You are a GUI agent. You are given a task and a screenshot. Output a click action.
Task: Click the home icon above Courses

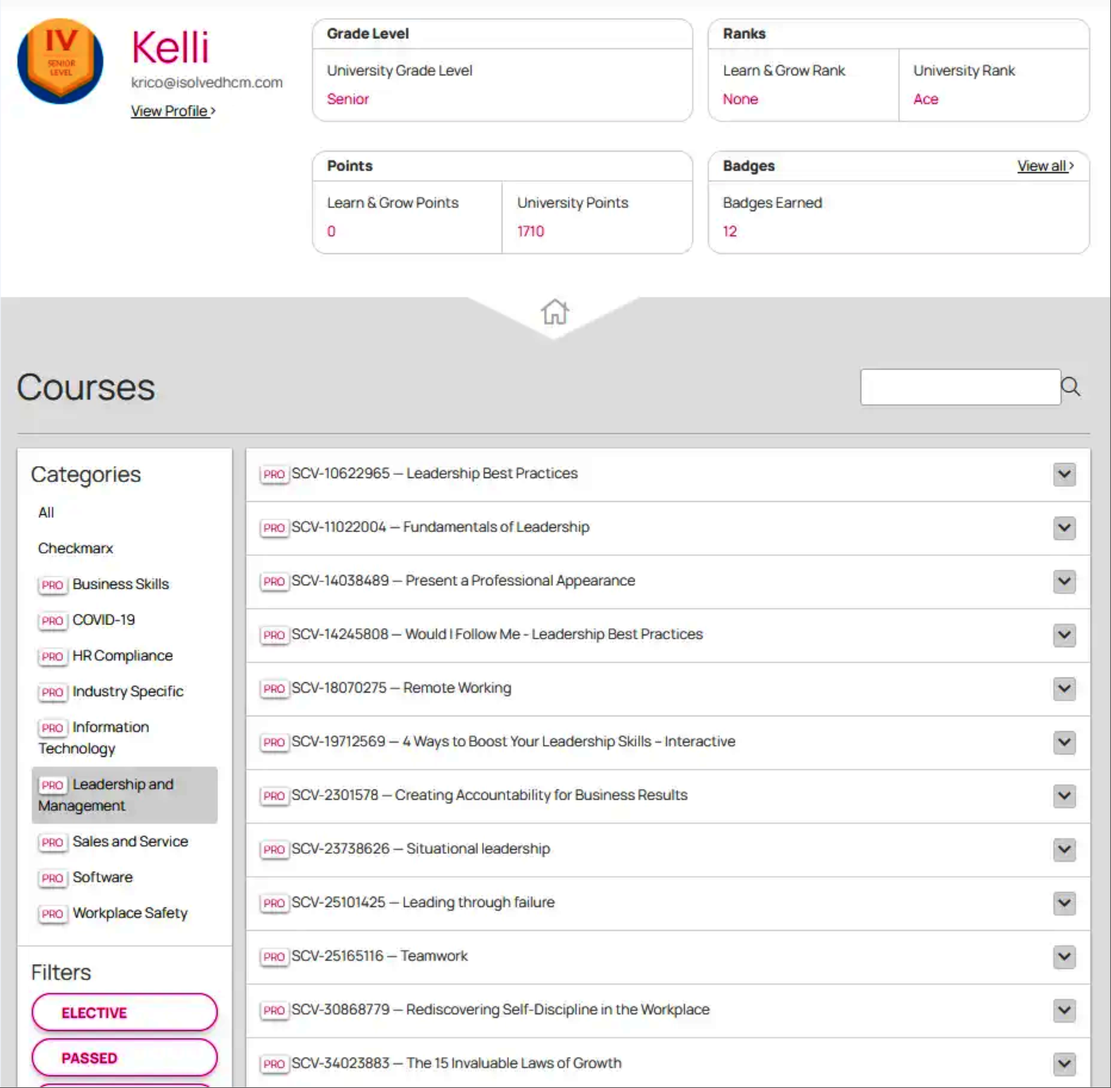click(x=555, y=312)
